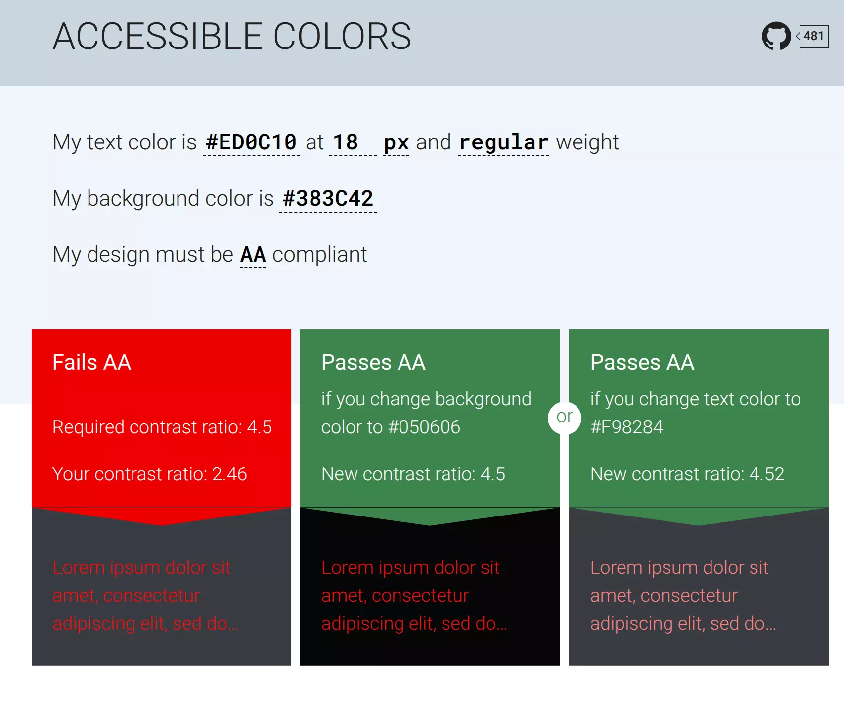Screen dimensions: 844x704
Task: Open the GitHub repository icon
Action: click(x=776, y=36)
